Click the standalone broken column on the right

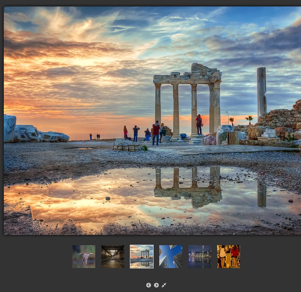261,92
